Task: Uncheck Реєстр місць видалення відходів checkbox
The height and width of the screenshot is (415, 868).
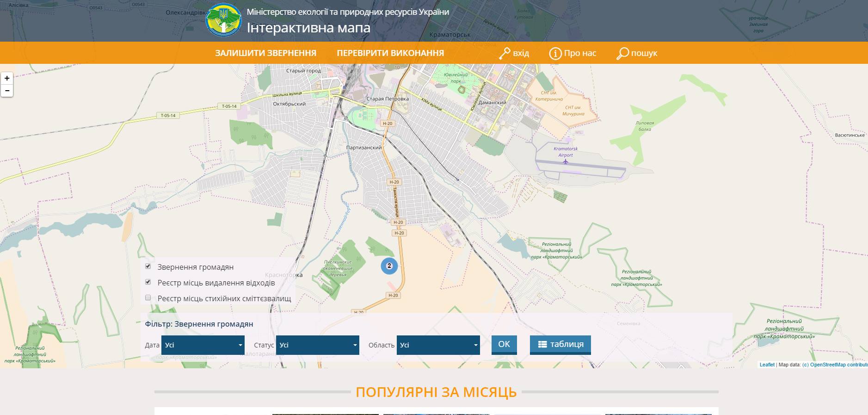Action: coord(148,282)
